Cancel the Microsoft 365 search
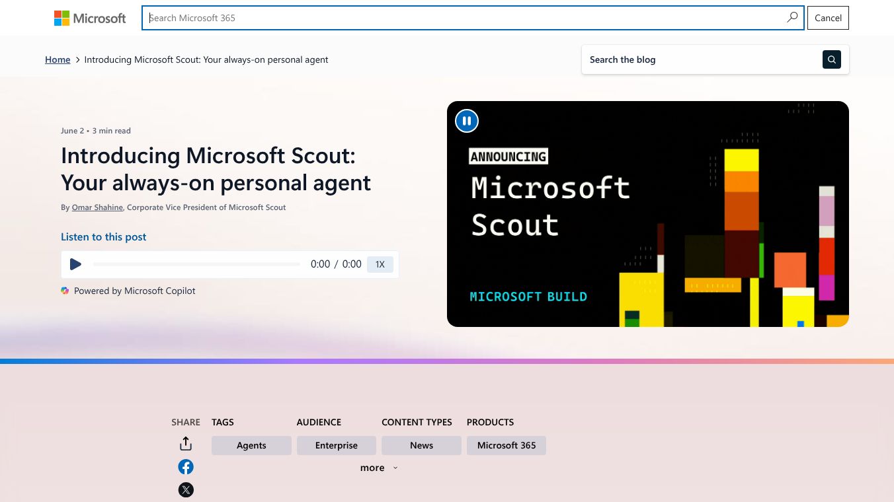The image size is (894, 502). [x=828, y=18]
